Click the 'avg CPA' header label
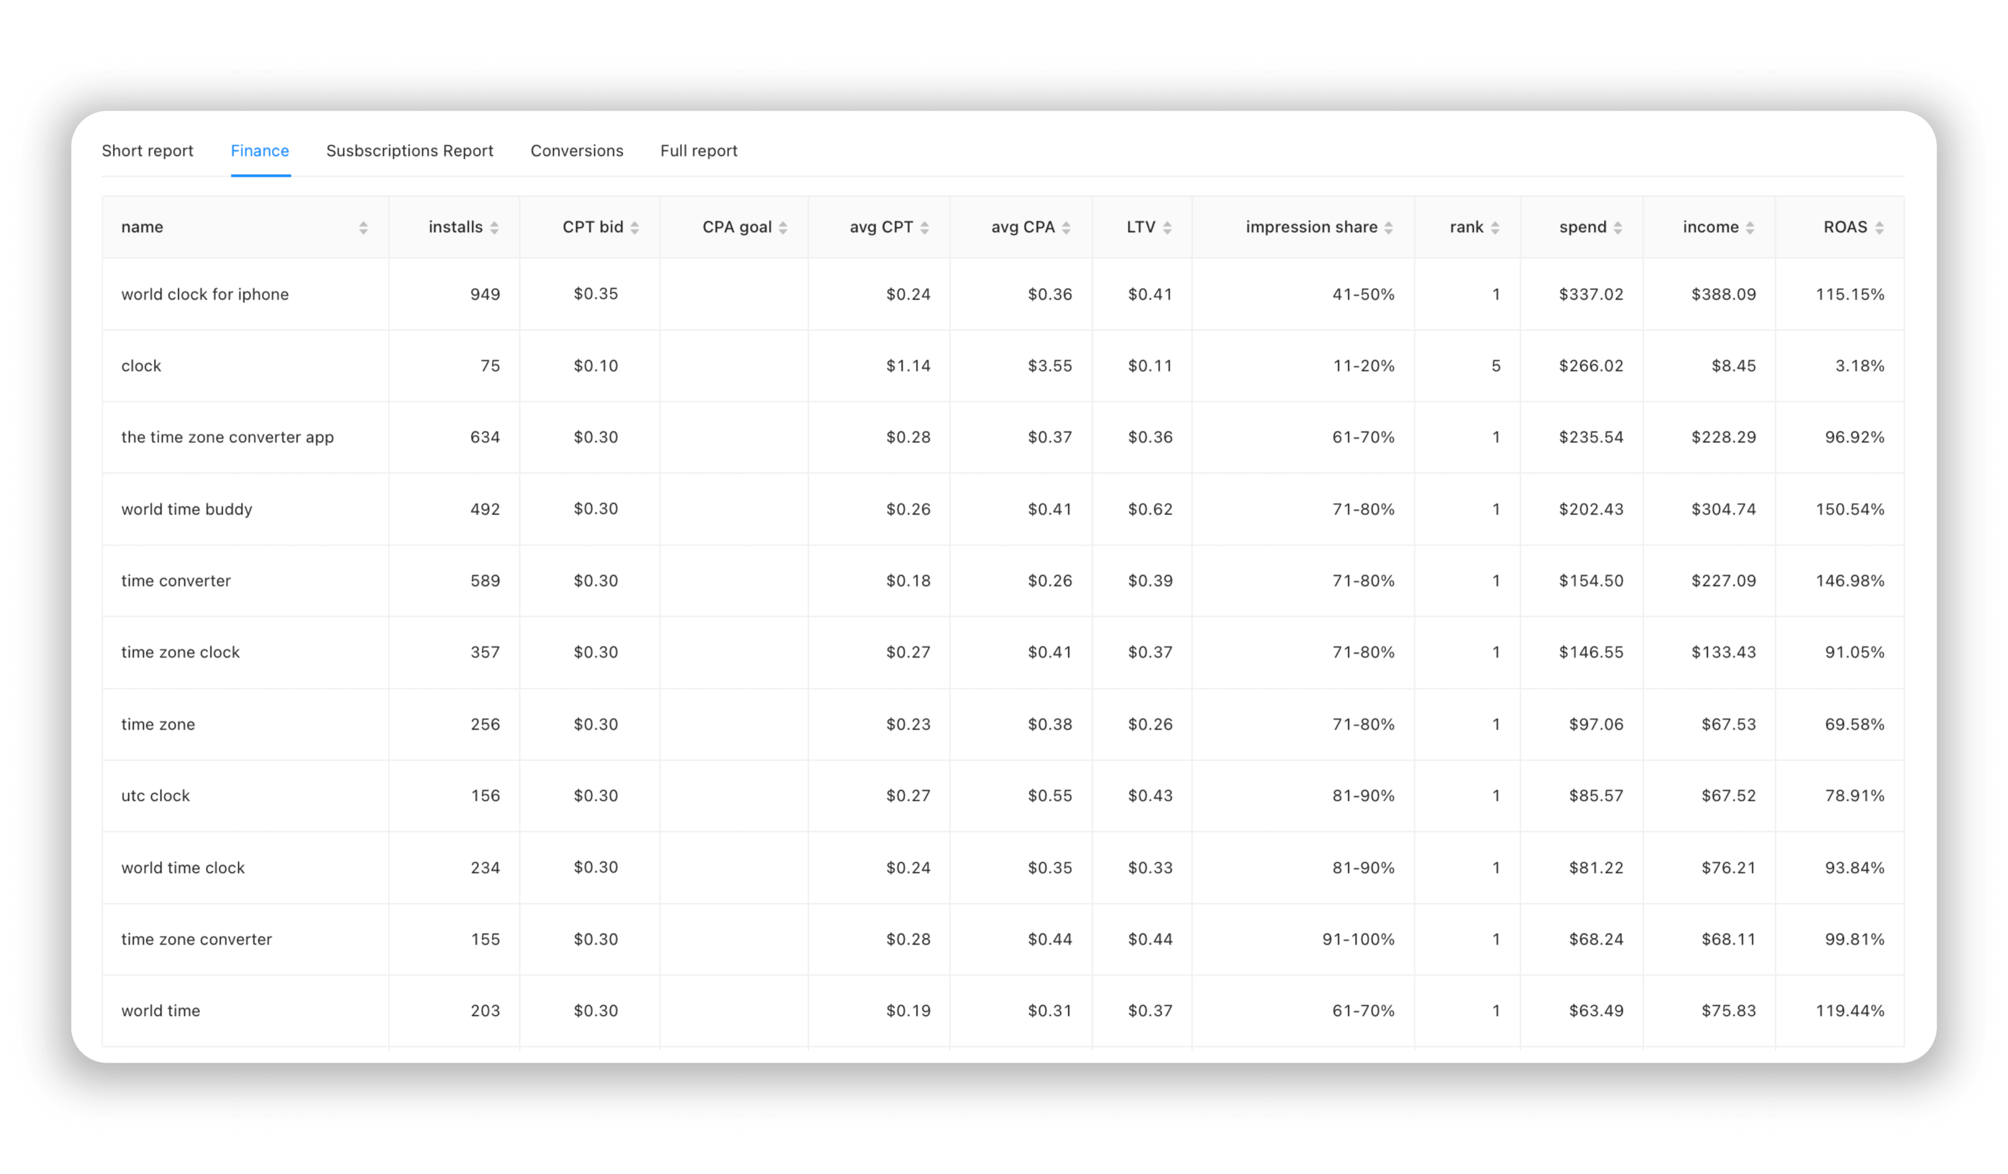The height and width of the screenshot is (1174, 2008). (x=1023, y=227)
